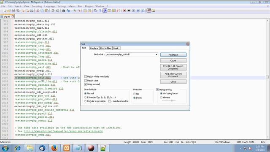270x152 pixels.
Task: Play back recorded macro icon
Action: 133,11
